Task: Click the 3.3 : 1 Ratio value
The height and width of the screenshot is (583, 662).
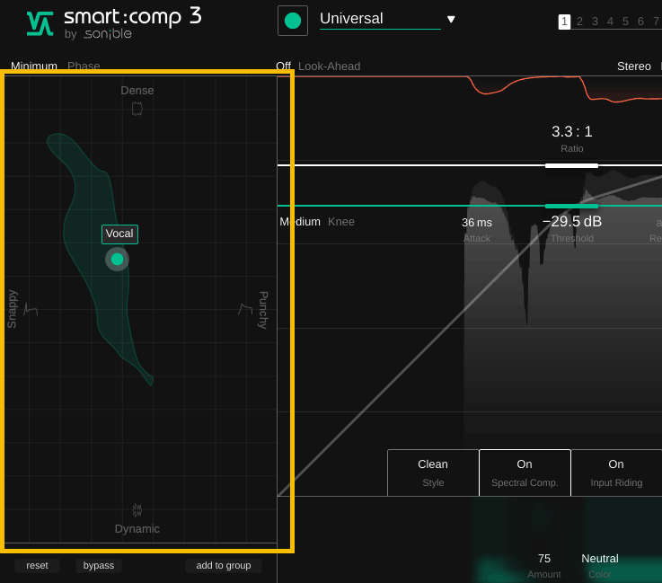Action: (x=571, y=132)
